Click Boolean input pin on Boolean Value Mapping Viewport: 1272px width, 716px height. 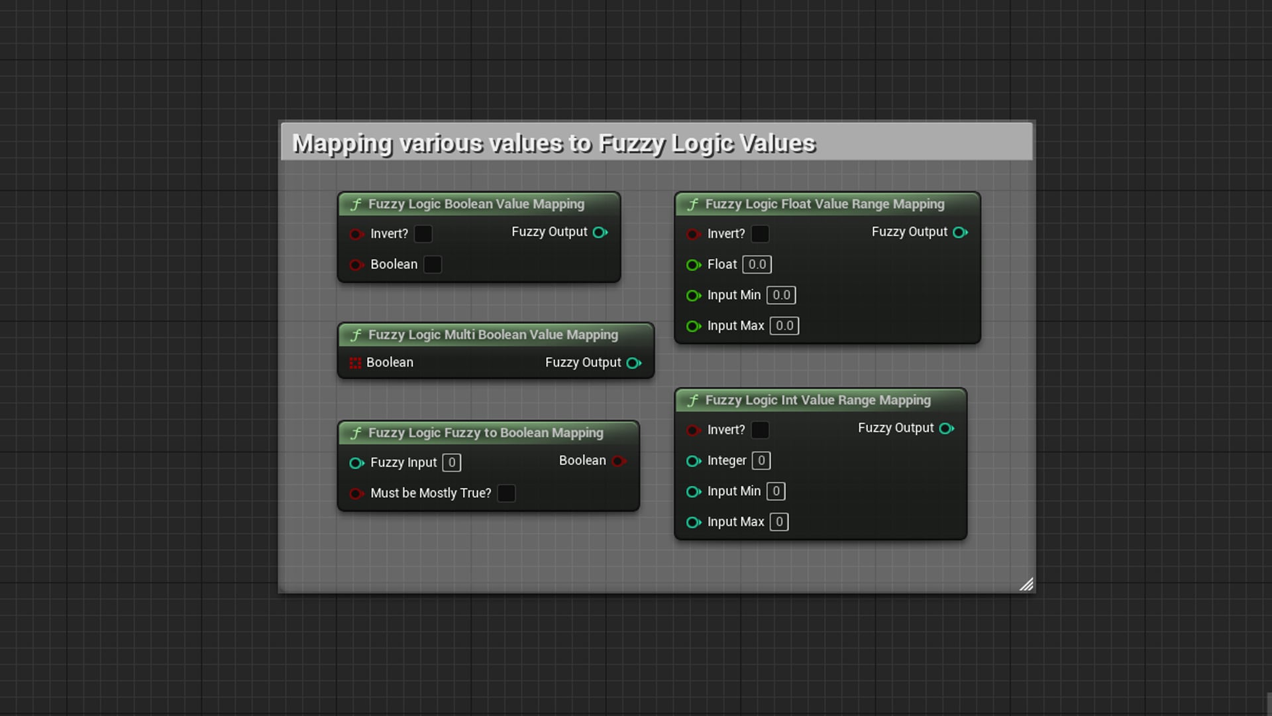tap(356, 265)
